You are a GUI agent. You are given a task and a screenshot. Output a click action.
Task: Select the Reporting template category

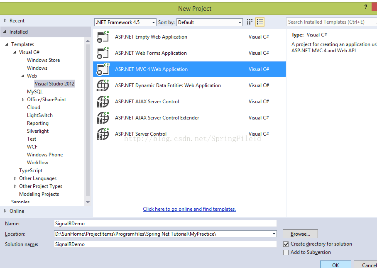[37, 123]
